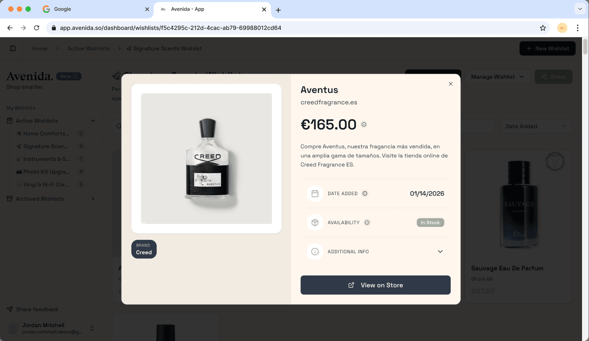589x341 pixels.
Task: Open the Manage Wishlist dropdown
Action: click(497, 77)
